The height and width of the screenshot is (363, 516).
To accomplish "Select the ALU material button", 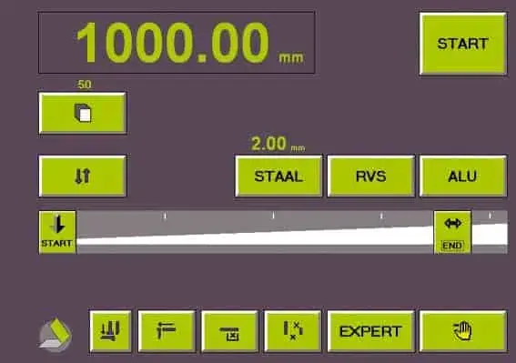I will coord(463,176).
